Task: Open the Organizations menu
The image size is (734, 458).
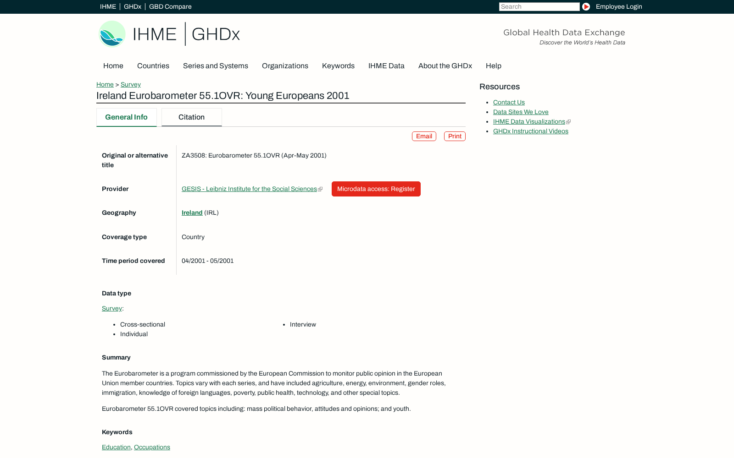Action: [x=285, y=66]
